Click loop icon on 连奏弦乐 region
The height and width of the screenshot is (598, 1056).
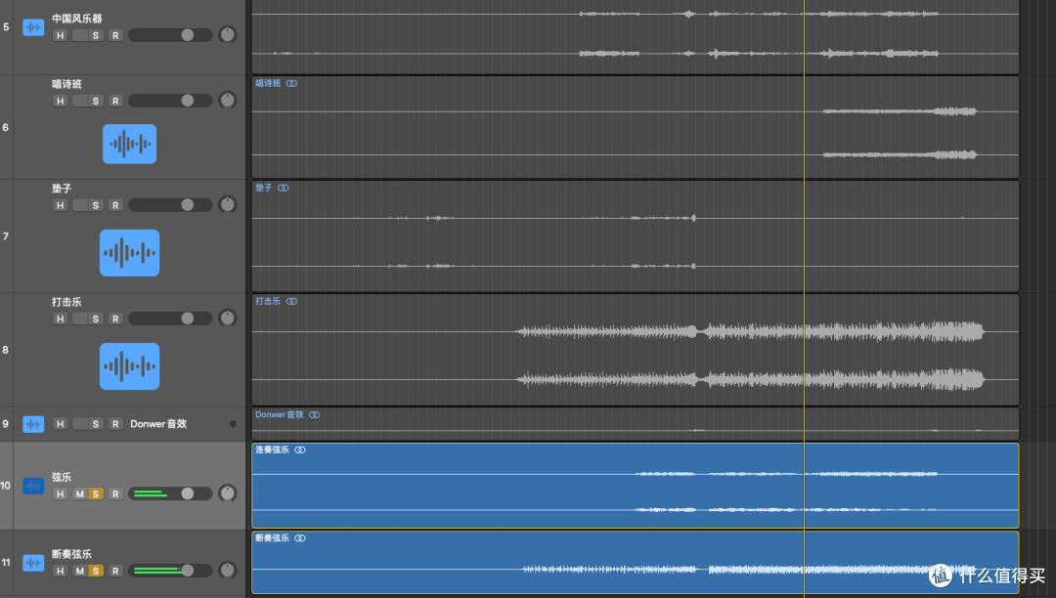pyautogui.click(x=300, y=450)
